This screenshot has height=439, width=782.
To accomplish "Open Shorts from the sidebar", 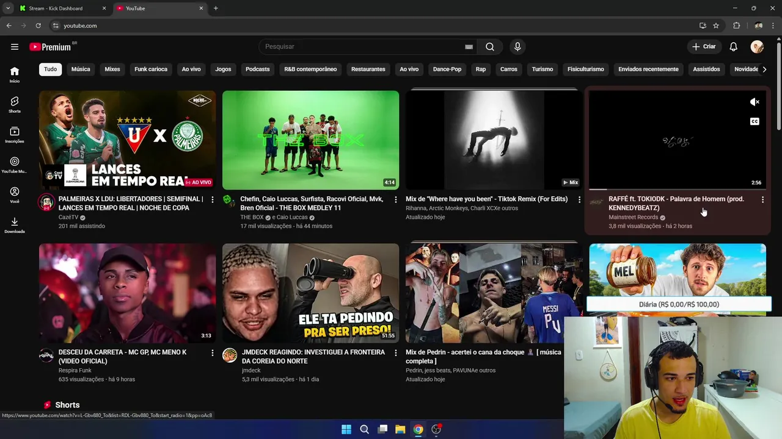I will 15,104.
